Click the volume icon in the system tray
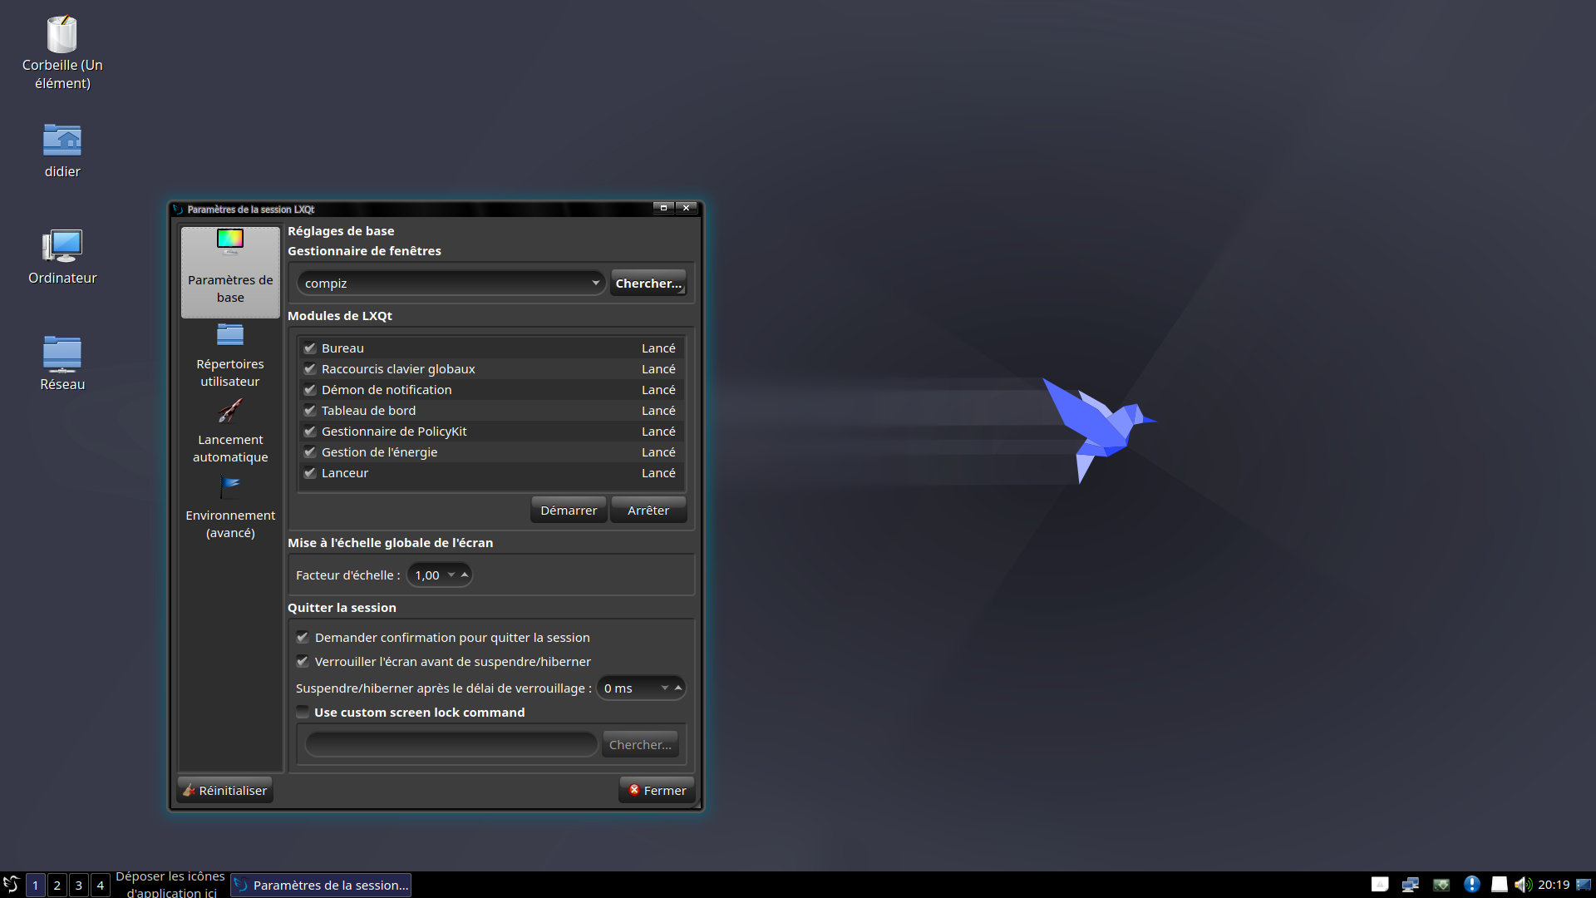Viewport: 1596px width, 898px height. (1524, 884)
